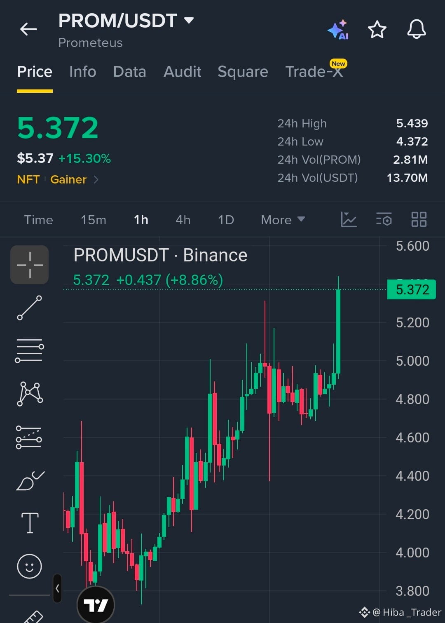Viewport: 445px width, 623px height.
Task: Open chart settings list icon
Action: (384, 219)
